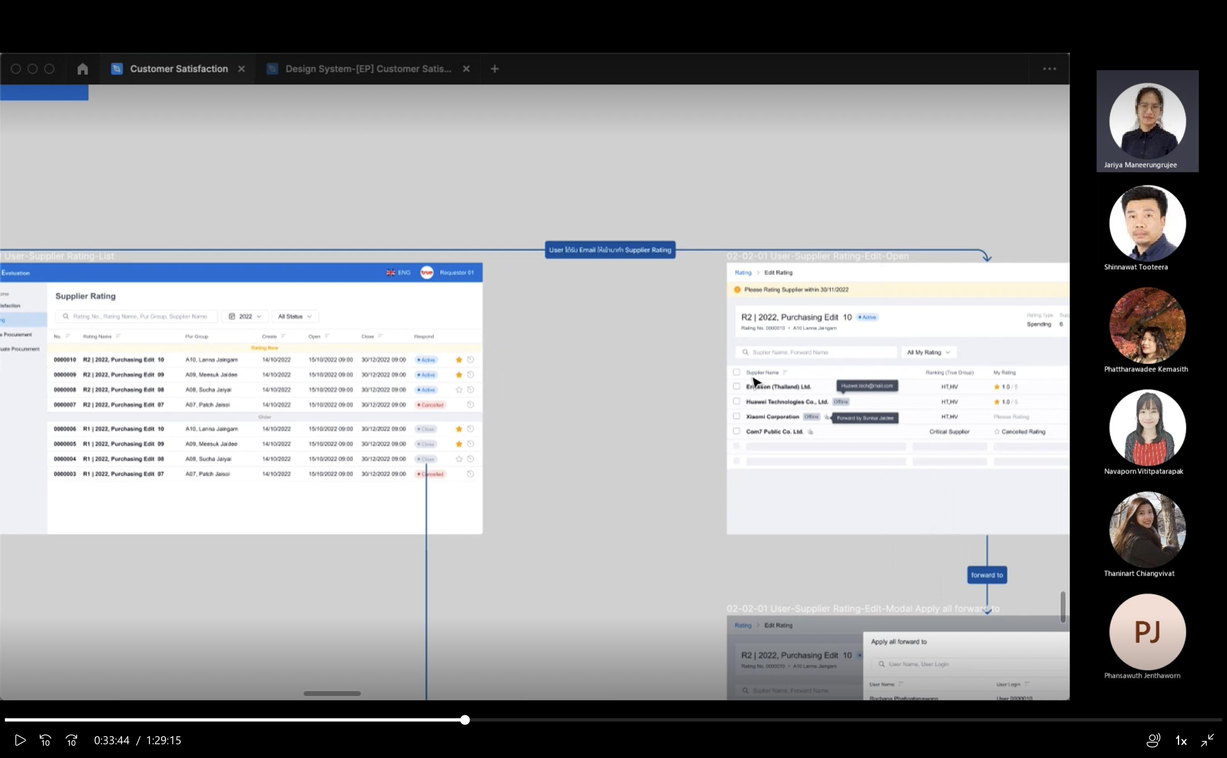Image resolution: width=1227 pixels, height=758 pixels.
Task: Toggle the star for rating 0000006
Action: click(x=459, y=428)
